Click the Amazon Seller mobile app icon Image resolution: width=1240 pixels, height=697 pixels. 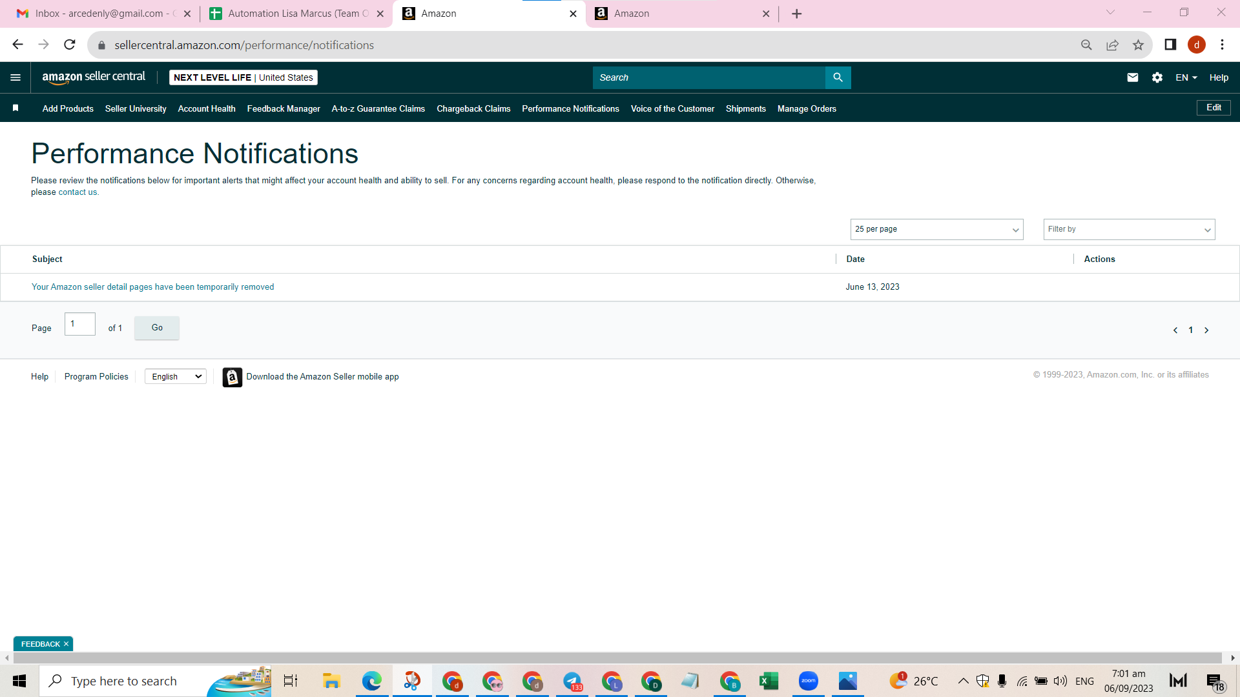pos(232,377)
